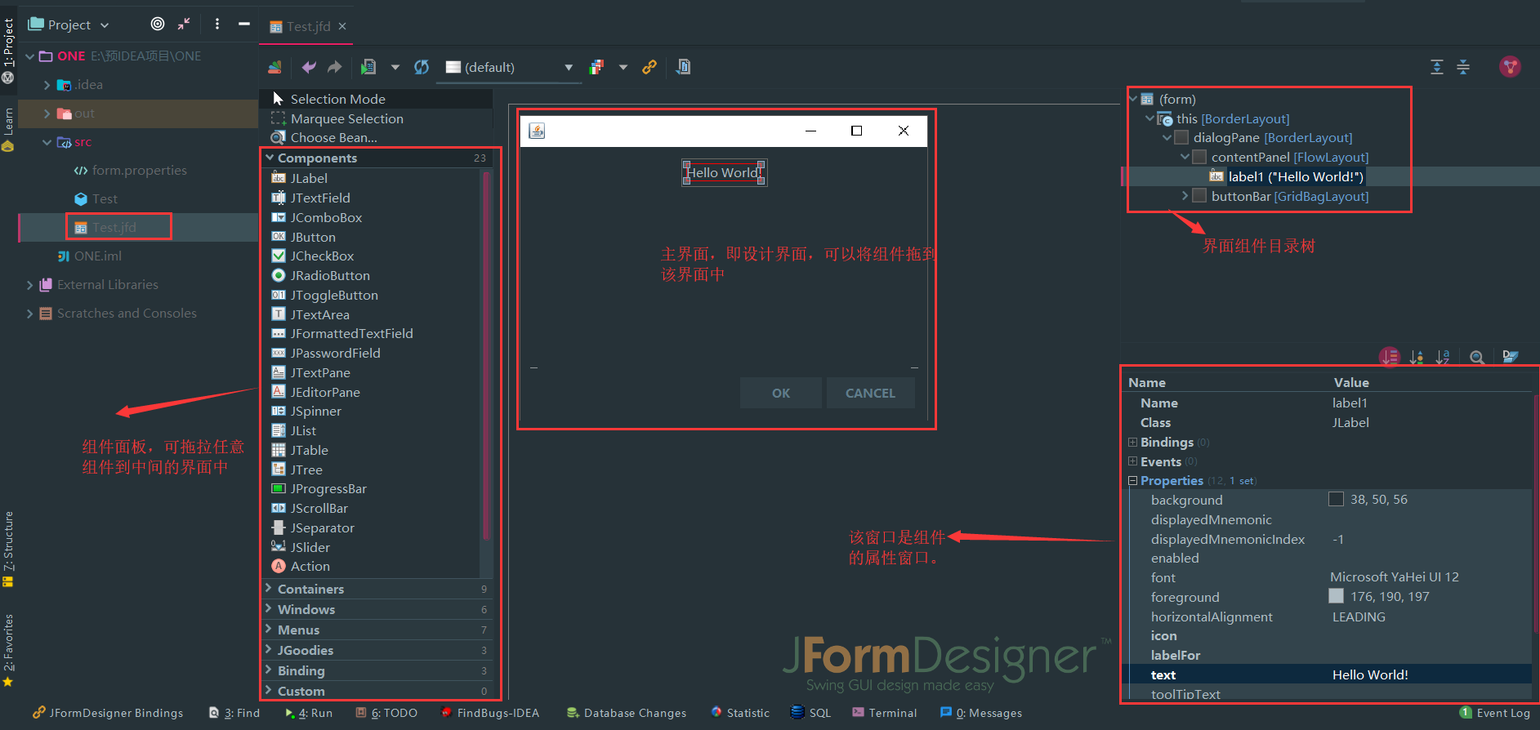This screenshot has width=1540, height=730.
Task: Open the color palette icon in toolbar
Action: (x=275, y=67)
